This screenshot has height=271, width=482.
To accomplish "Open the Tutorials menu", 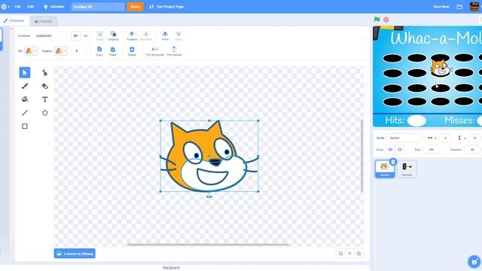I will (x=53, y=7).
